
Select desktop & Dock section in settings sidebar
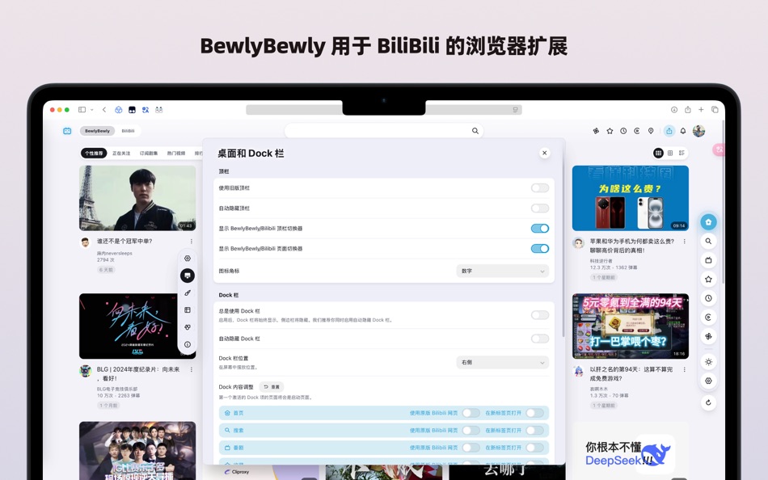pos(188,276)
